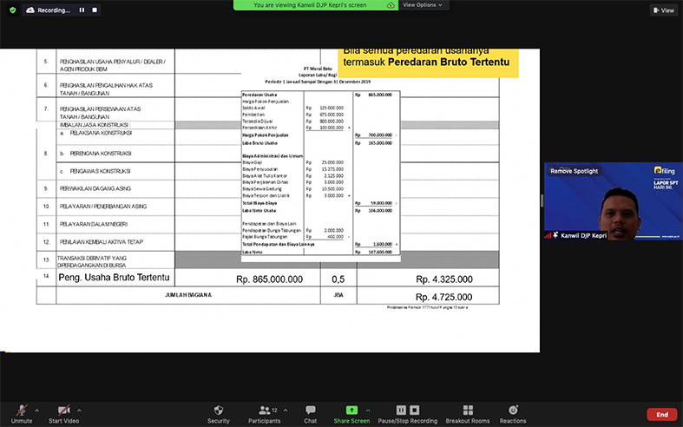This screenshot has height=427, width=683.
Task: Pause the cloud recording from the top bar
Action: (82, 10)
